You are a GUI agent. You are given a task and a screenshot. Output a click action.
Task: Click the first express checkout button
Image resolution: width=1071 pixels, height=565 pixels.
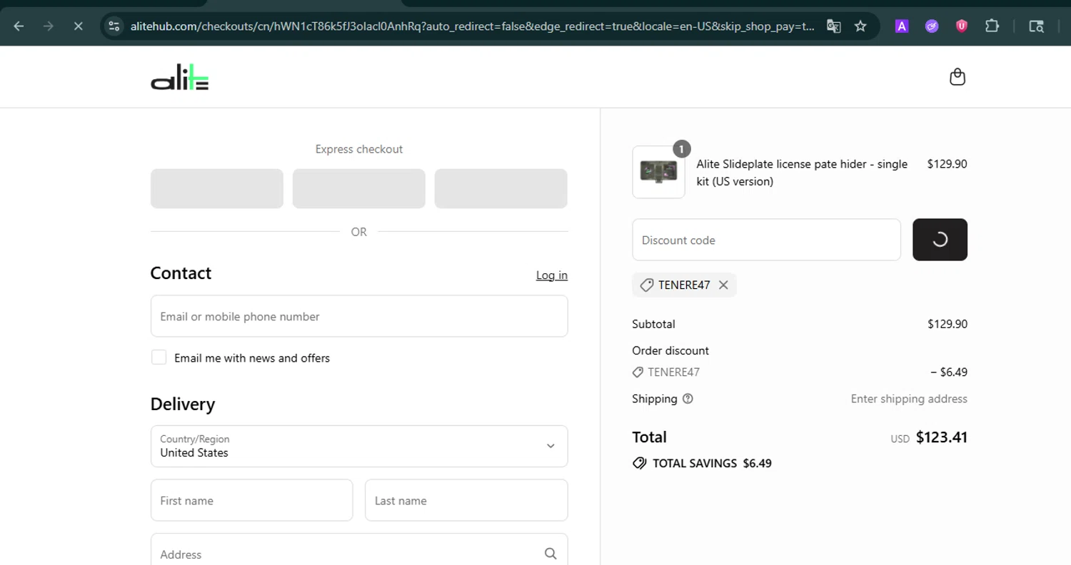pos(217,188)
